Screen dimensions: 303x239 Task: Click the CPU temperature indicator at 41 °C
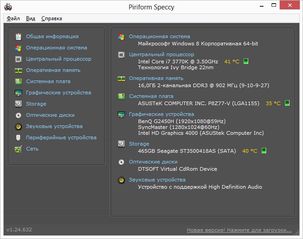[232, 62]
